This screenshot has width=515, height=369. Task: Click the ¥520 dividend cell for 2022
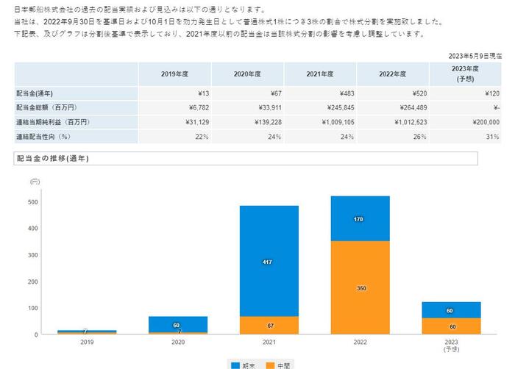point(393,93)
